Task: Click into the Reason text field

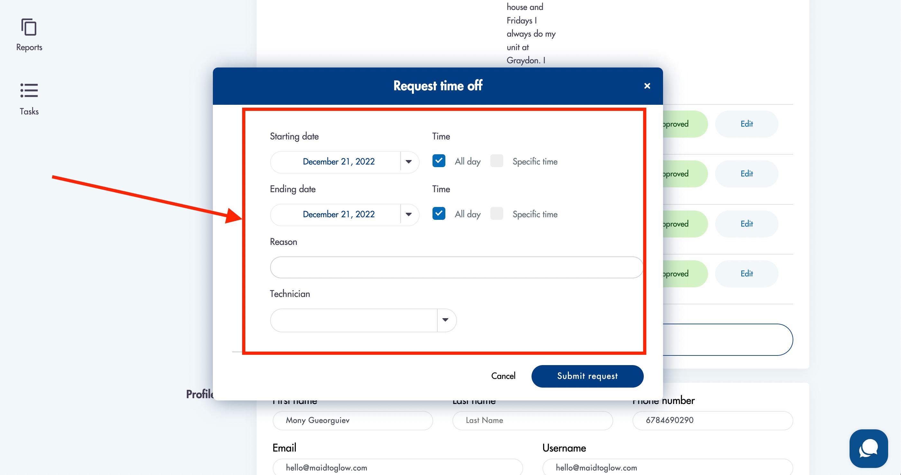Action: [456, 267]
